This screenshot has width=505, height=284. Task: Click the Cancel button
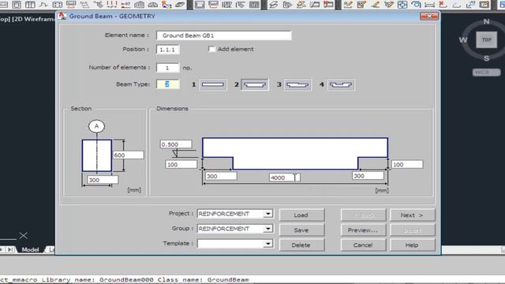(363, 245)
